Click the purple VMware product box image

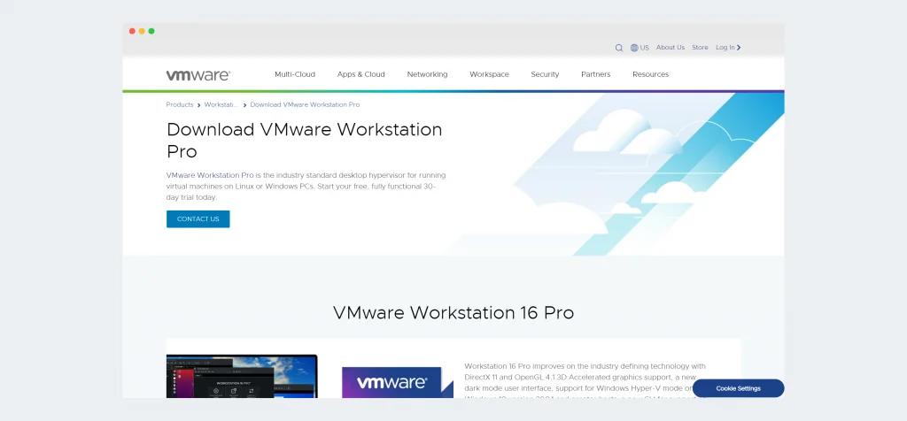398,382
